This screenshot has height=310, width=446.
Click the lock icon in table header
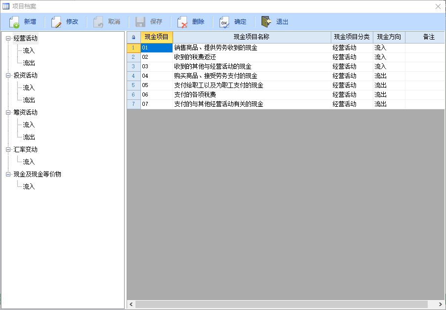coord(134,37)
